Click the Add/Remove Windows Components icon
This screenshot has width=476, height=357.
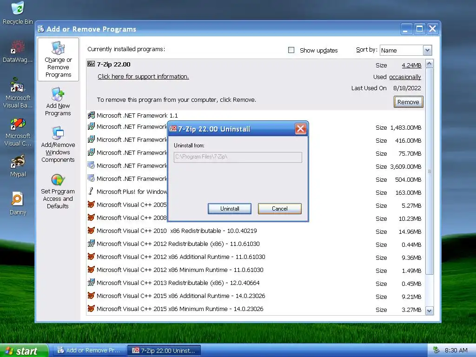point(58,133)
